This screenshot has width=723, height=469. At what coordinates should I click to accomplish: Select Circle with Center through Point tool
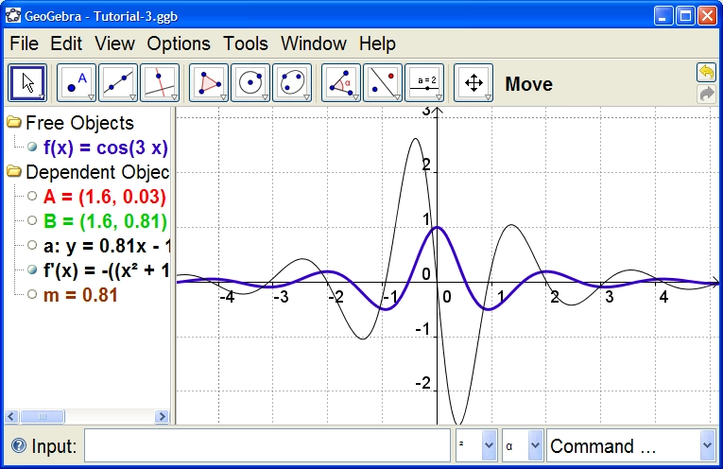pos(250,83)
